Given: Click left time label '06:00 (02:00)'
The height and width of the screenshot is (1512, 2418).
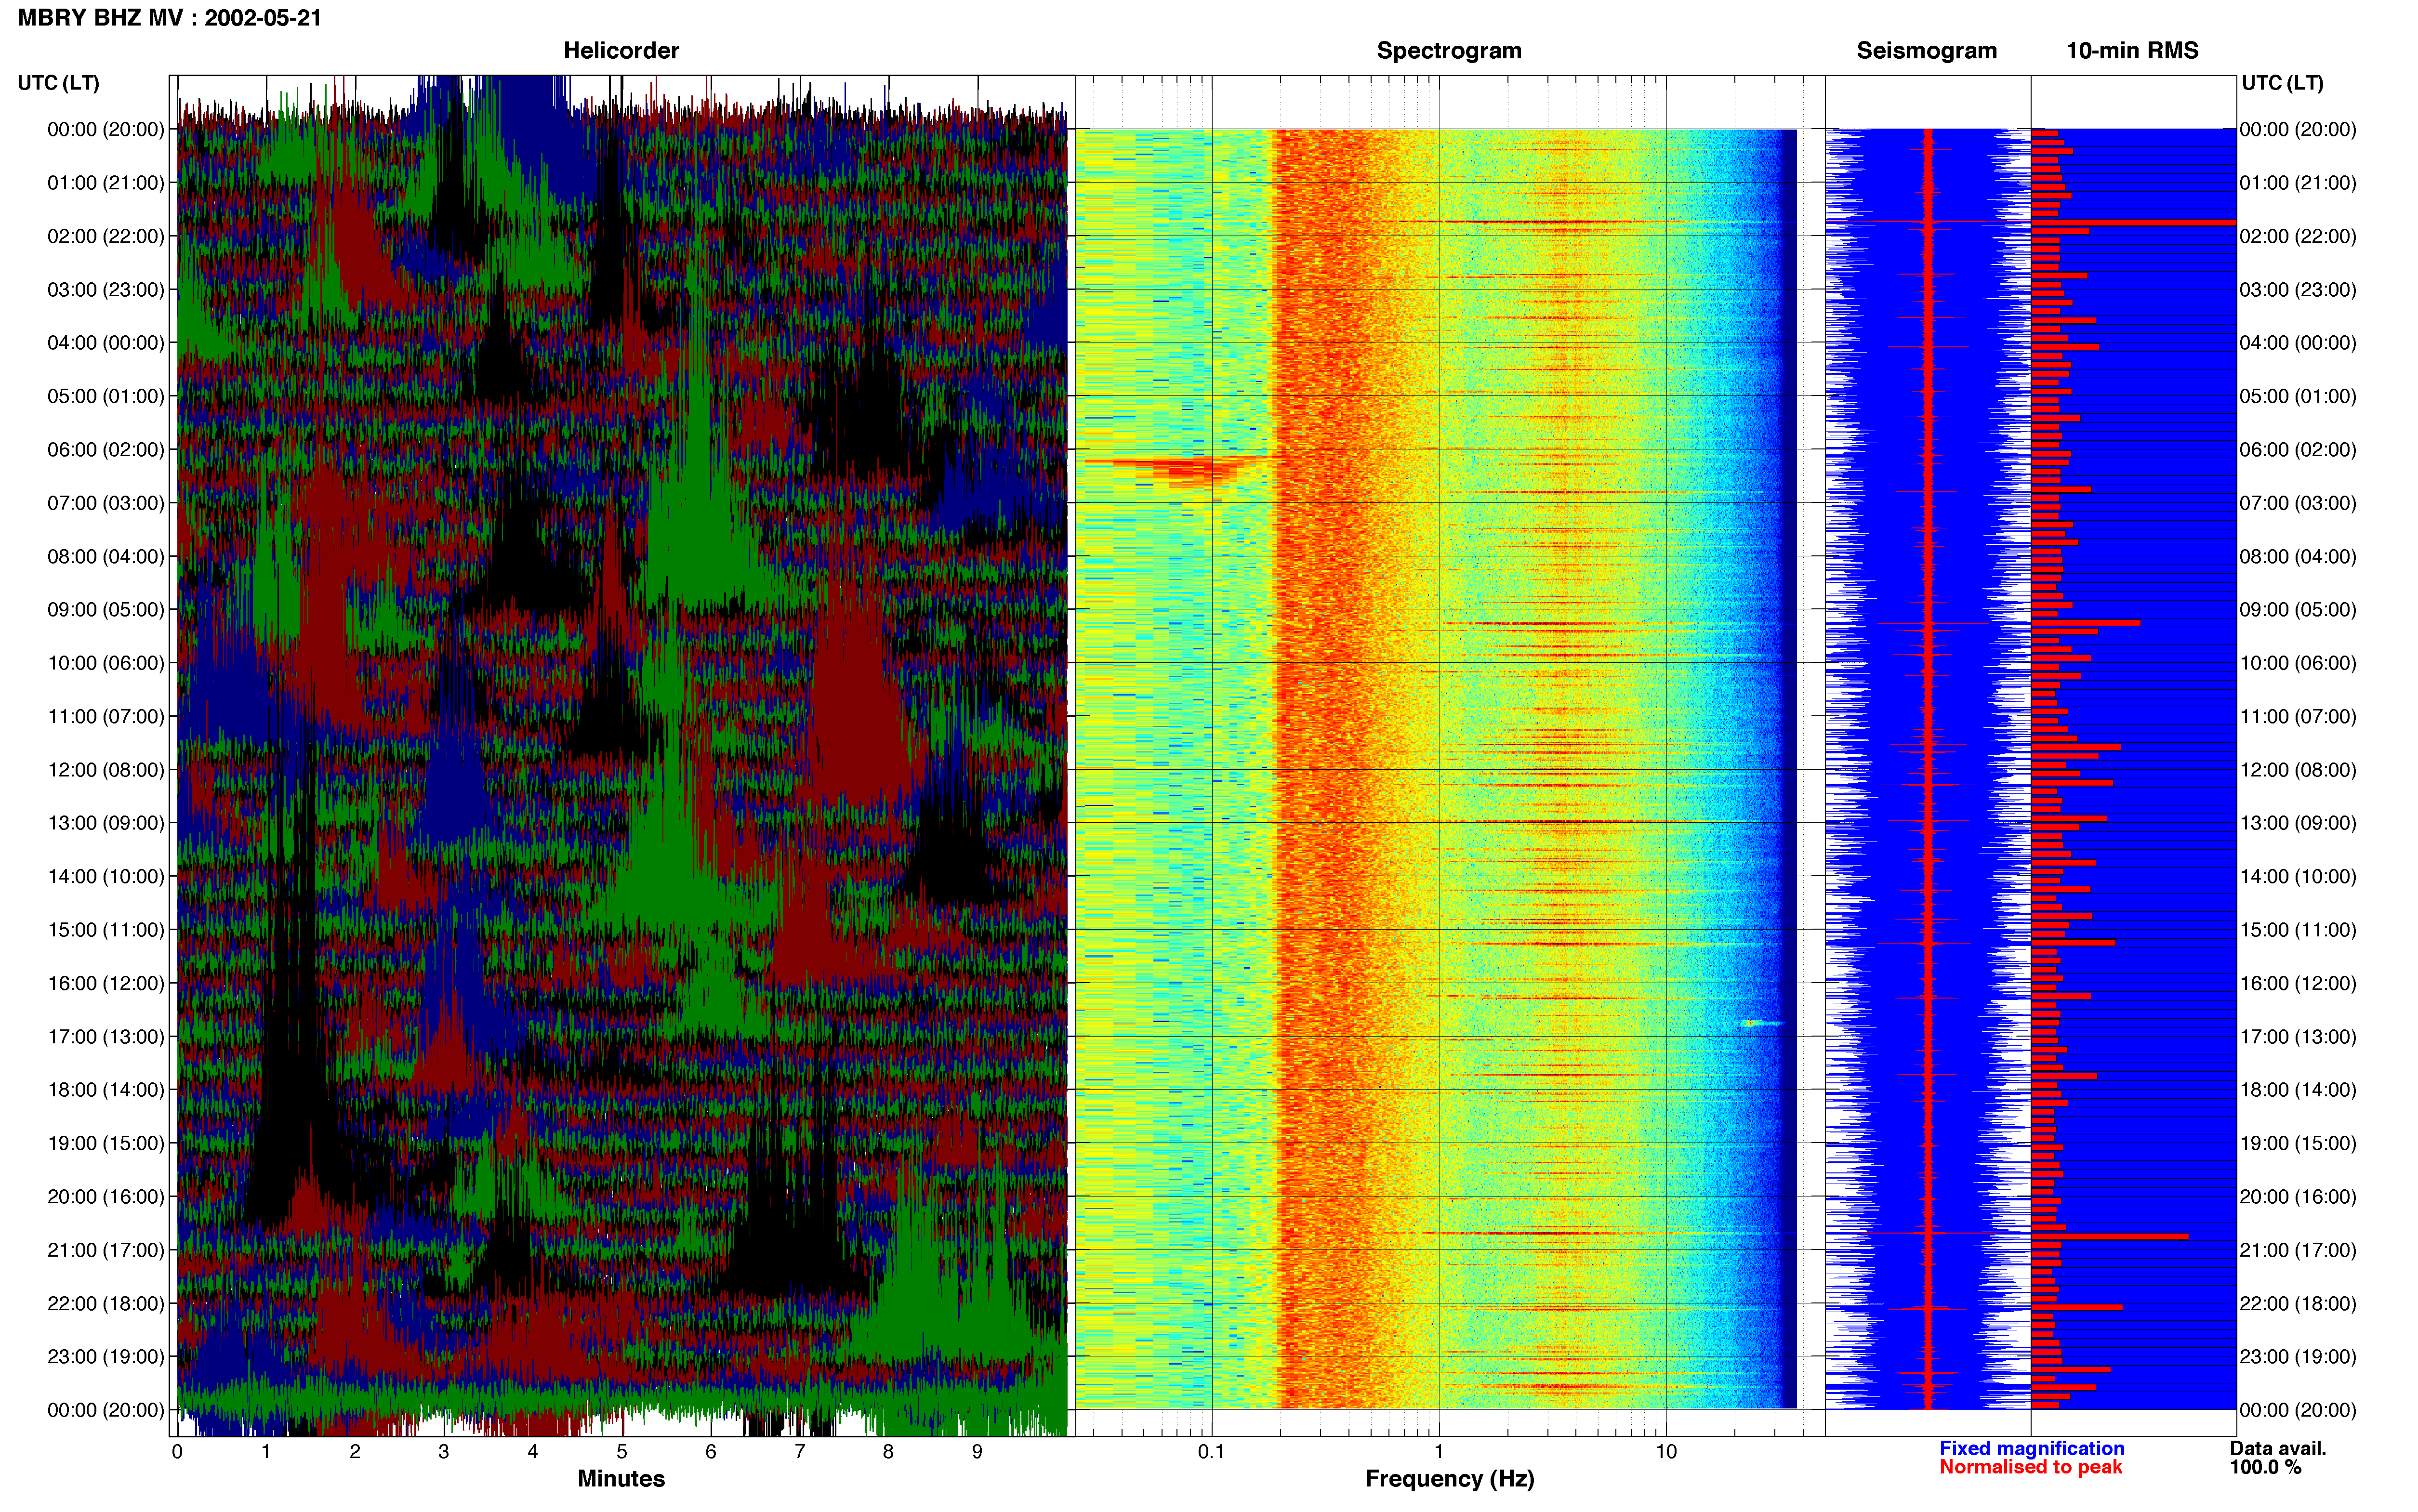Looking at the screenshot, I should [106, 450].
